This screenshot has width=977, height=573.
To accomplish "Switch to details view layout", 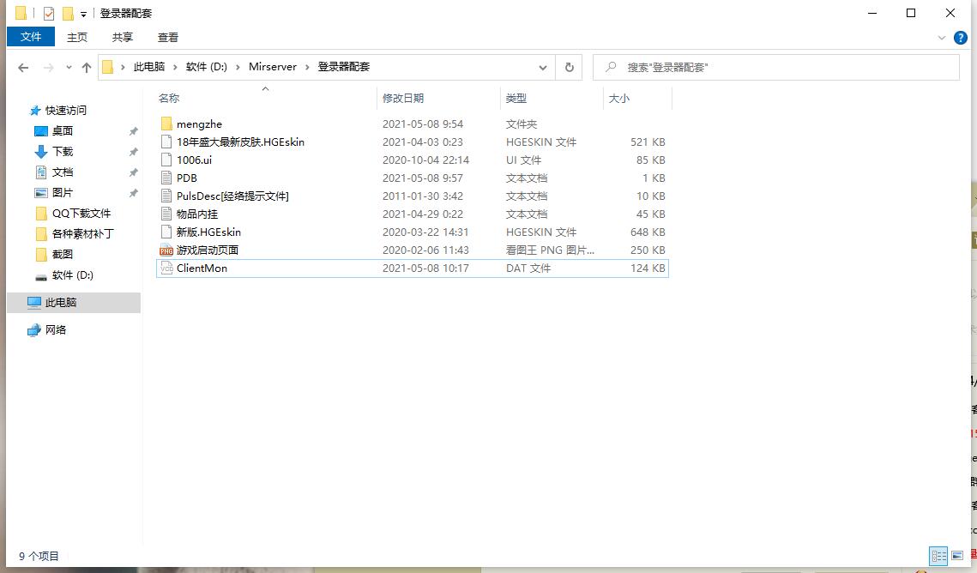I will [938, 556].
